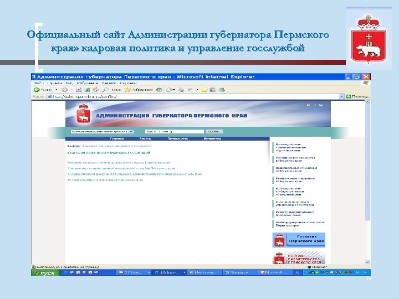Click the Refresh page icon
Screen dimensions: 399x299
click(x=87, y=90)
